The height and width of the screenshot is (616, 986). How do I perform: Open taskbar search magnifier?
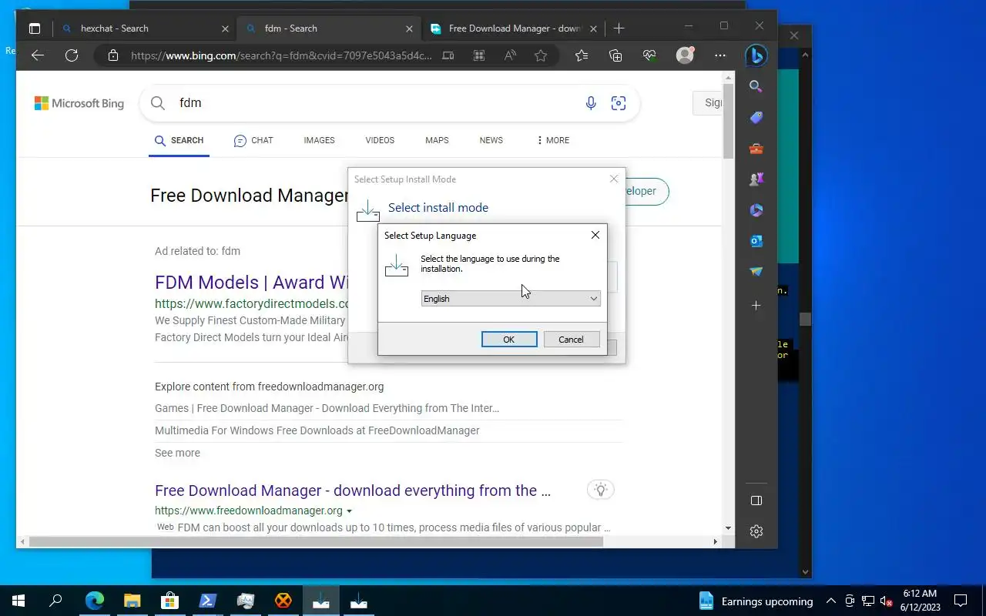coord(55,601)
